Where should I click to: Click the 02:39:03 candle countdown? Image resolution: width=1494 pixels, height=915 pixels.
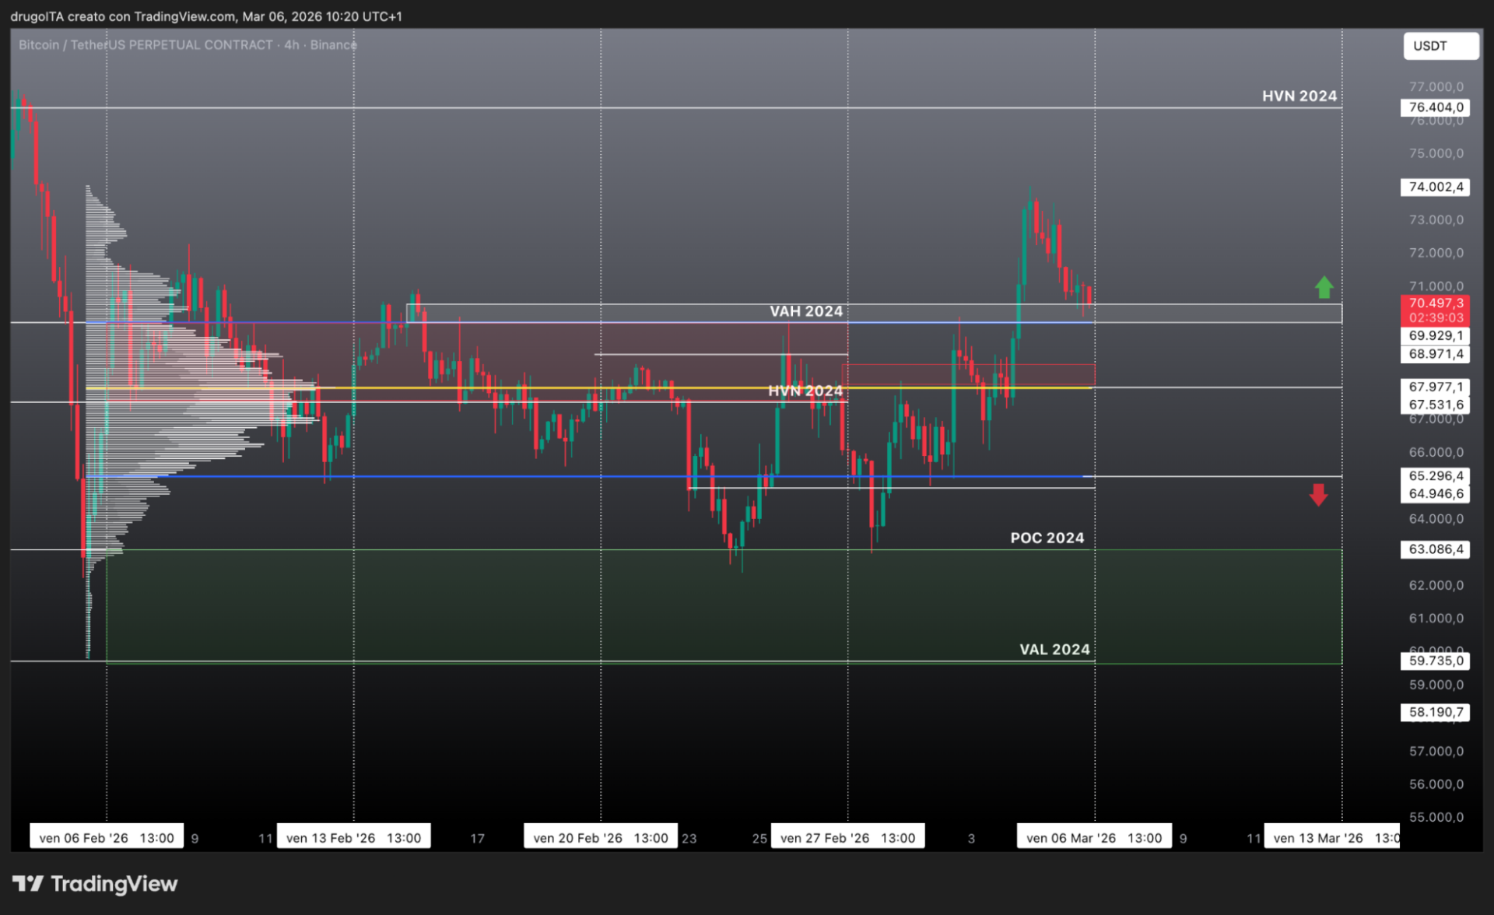click(x=1436, y=318)
